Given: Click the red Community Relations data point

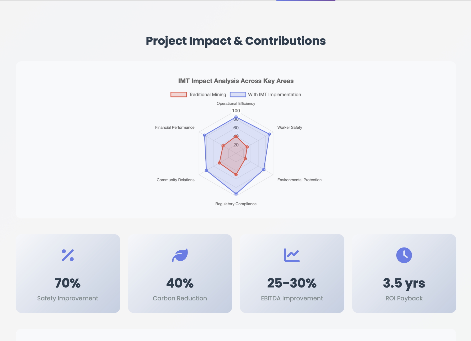Looking at the screenshot, I should click(x=220, y=163).
